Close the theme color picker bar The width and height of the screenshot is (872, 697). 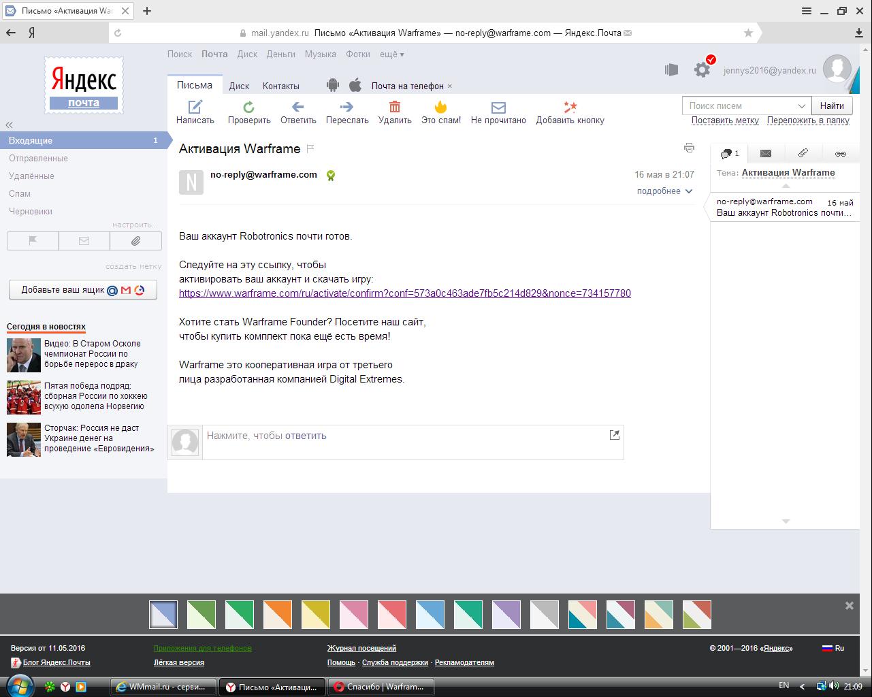click(849, 605)
